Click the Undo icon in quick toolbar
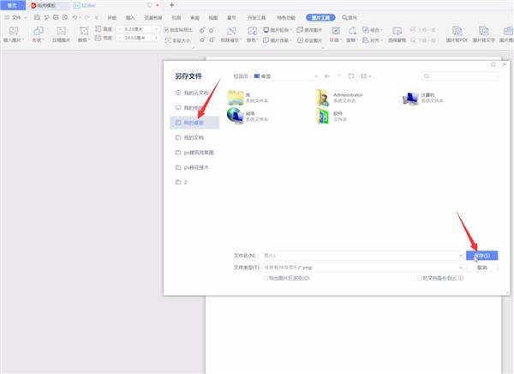Screen dimensions: 514x374 click(x=75, y=17)
